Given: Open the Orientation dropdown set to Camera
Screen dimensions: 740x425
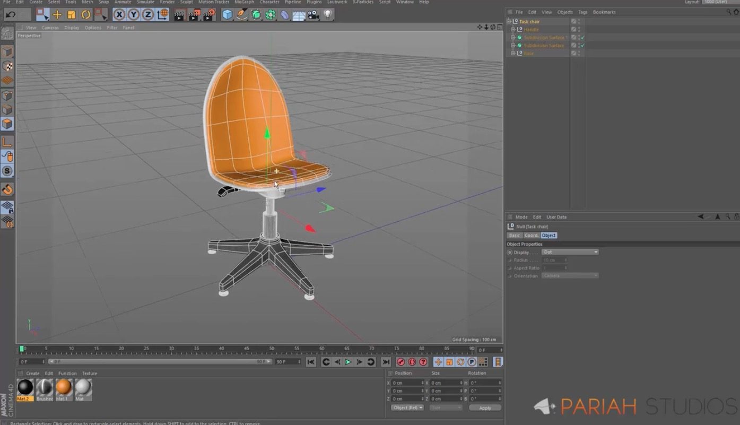Looking at the screenshot, I should (570, 276).
